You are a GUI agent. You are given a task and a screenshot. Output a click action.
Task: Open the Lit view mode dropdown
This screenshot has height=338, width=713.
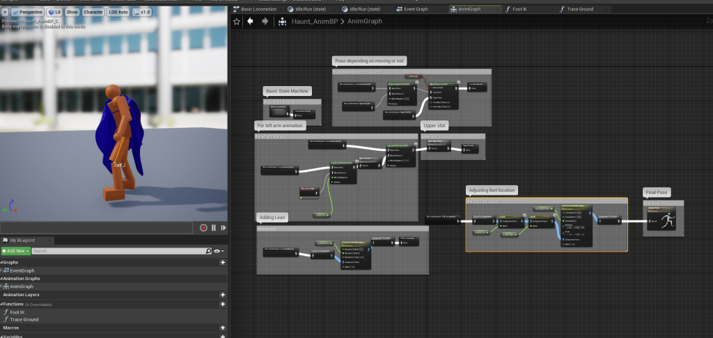55,12
